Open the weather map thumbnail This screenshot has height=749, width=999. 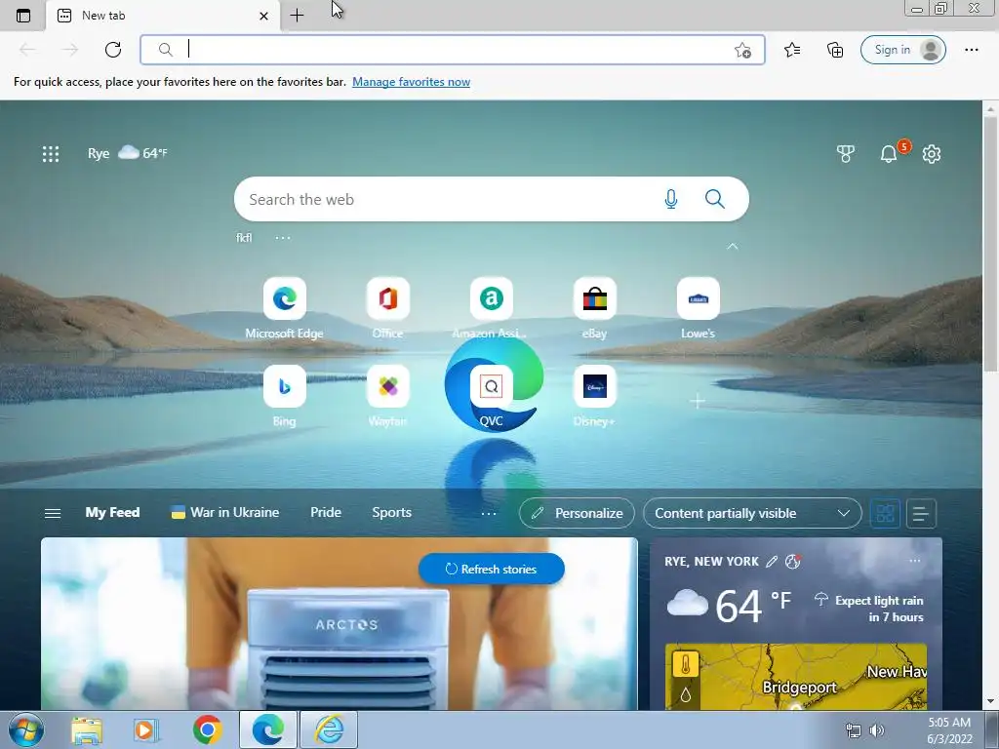(796, 677)
